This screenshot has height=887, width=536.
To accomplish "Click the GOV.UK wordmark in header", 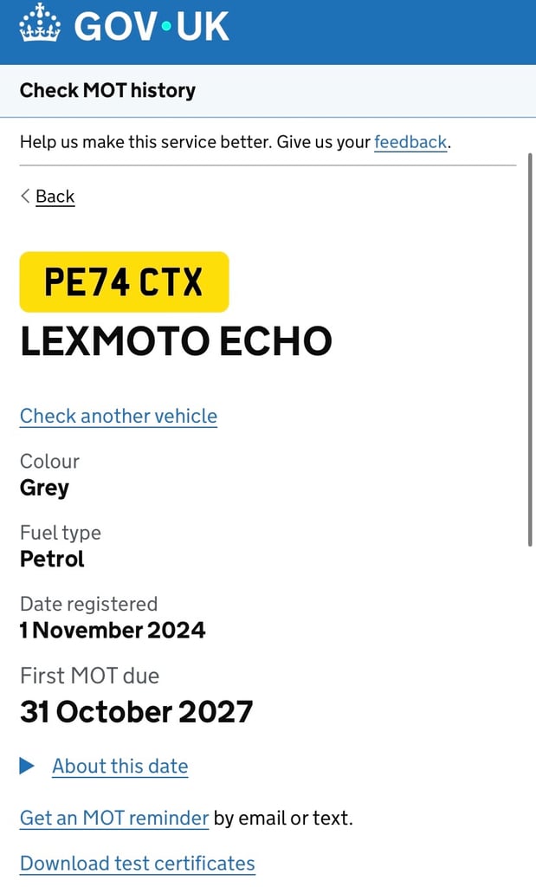I will click(x=152, y=24).
